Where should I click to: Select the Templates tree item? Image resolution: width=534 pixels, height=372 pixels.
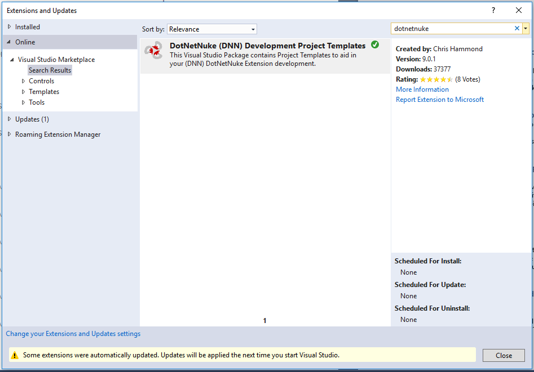(x=44, y=92)
